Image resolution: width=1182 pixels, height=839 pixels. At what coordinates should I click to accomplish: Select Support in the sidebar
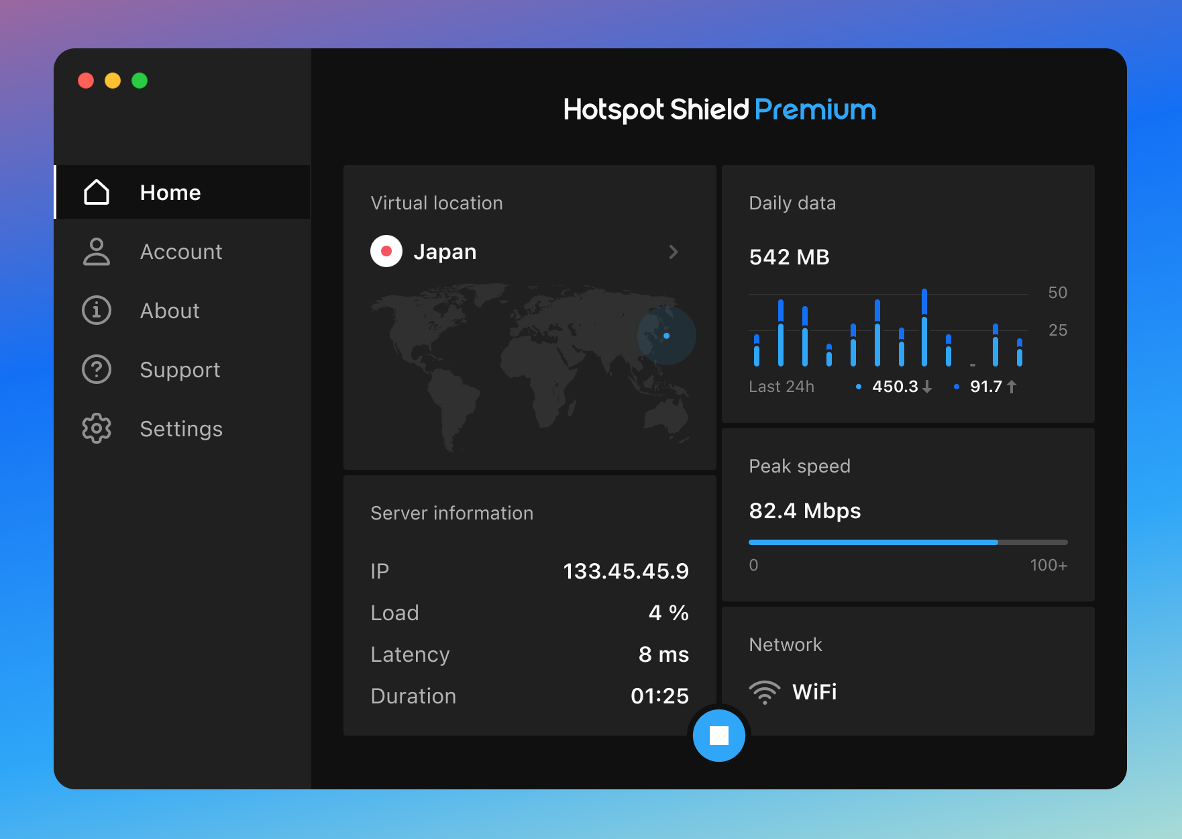tap(182, 369)
